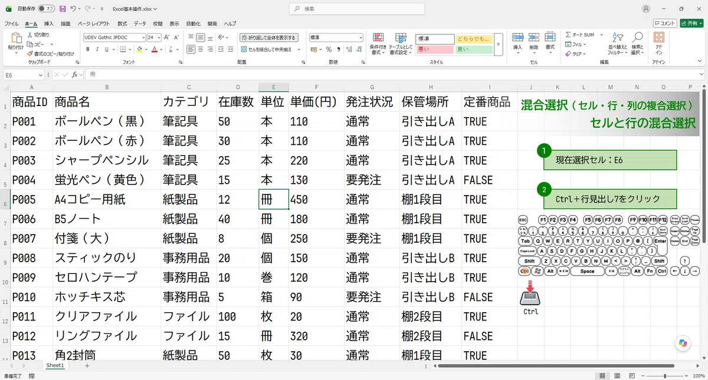The image size is (708, 380).
Task: Switch to データ ribbon tab
Action: [x=140, y=24]
